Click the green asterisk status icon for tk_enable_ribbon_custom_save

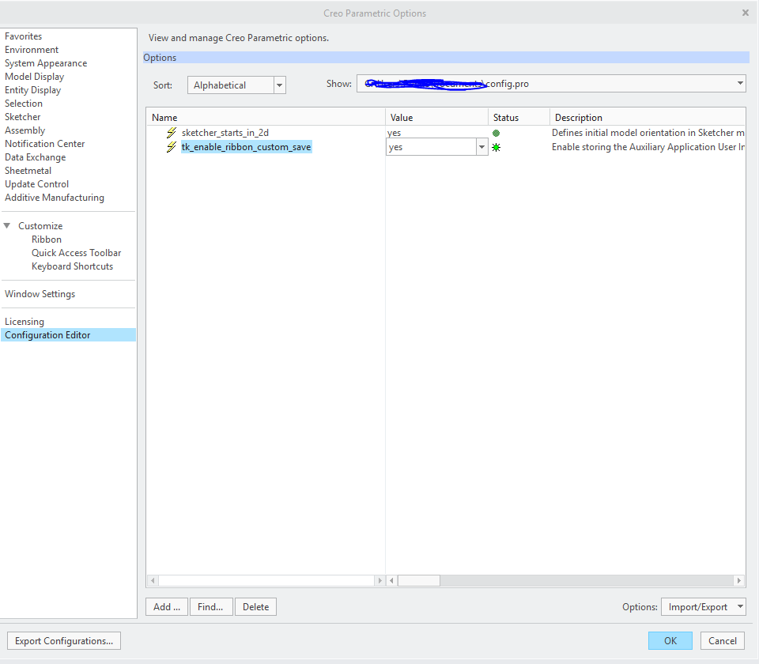(x=497, y=147)
